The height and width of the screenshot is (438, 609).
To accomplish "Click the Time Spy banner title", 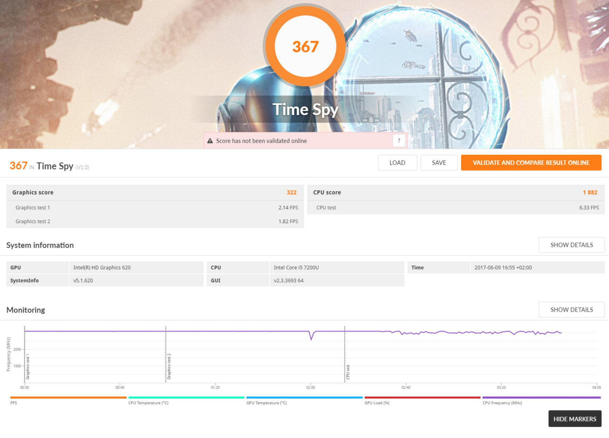I will click(305, 109).
